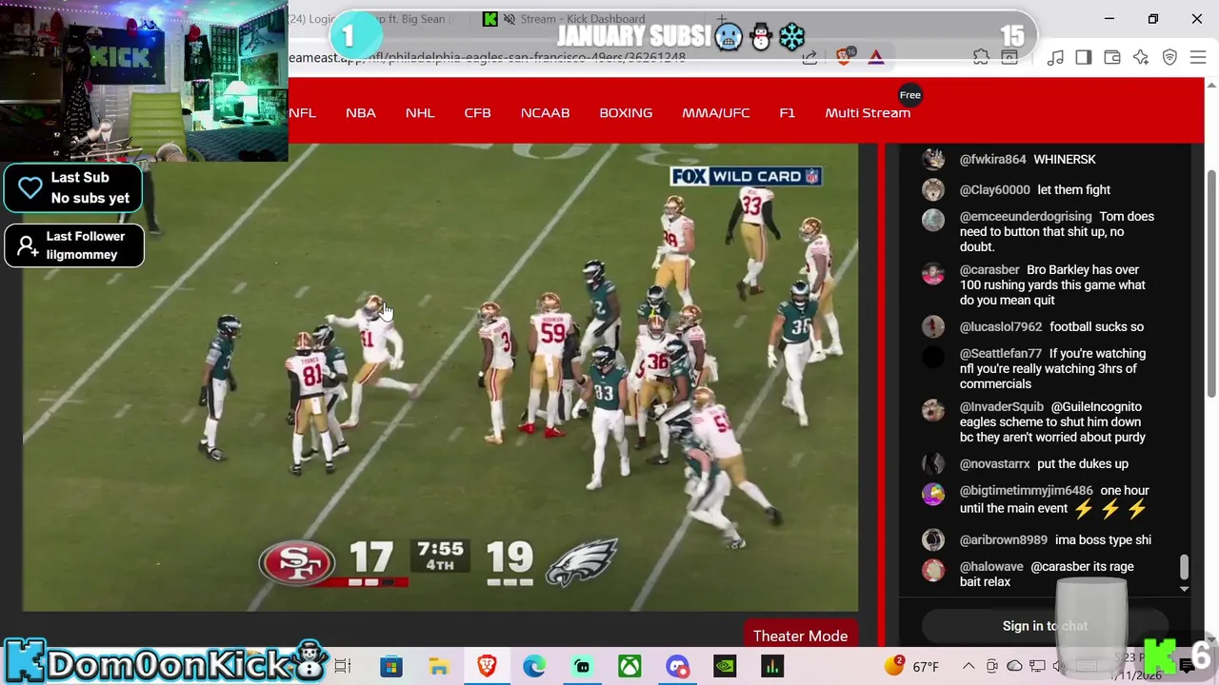Click username @emceeunderdogrising in chat
This screenshot has height=685, width=1219.
pyautogui.click(x=1026, y=216)
